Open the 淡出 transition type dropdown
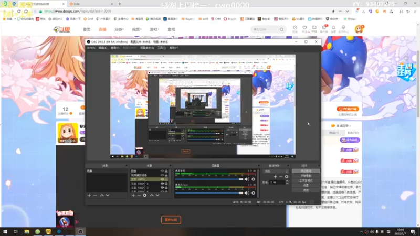The height and width of the screenshot is (236, 420). [x=276, y=171]
